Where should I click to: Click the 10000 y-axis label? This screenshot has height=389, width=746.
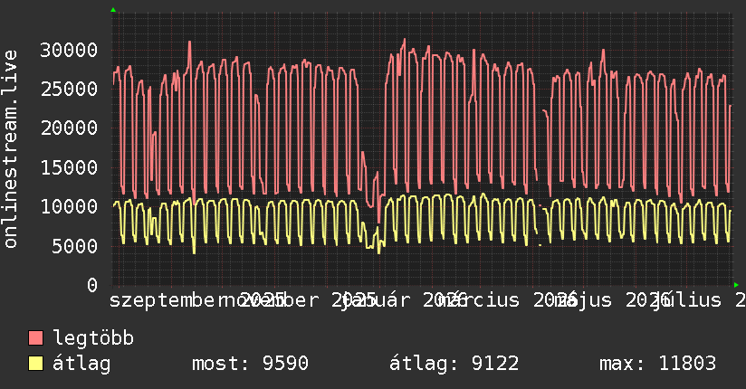pos(69,206)
